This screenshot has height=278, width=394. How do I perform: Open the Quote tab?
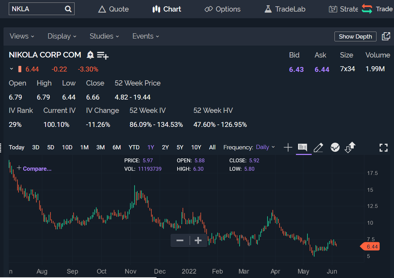click(113, 9)
